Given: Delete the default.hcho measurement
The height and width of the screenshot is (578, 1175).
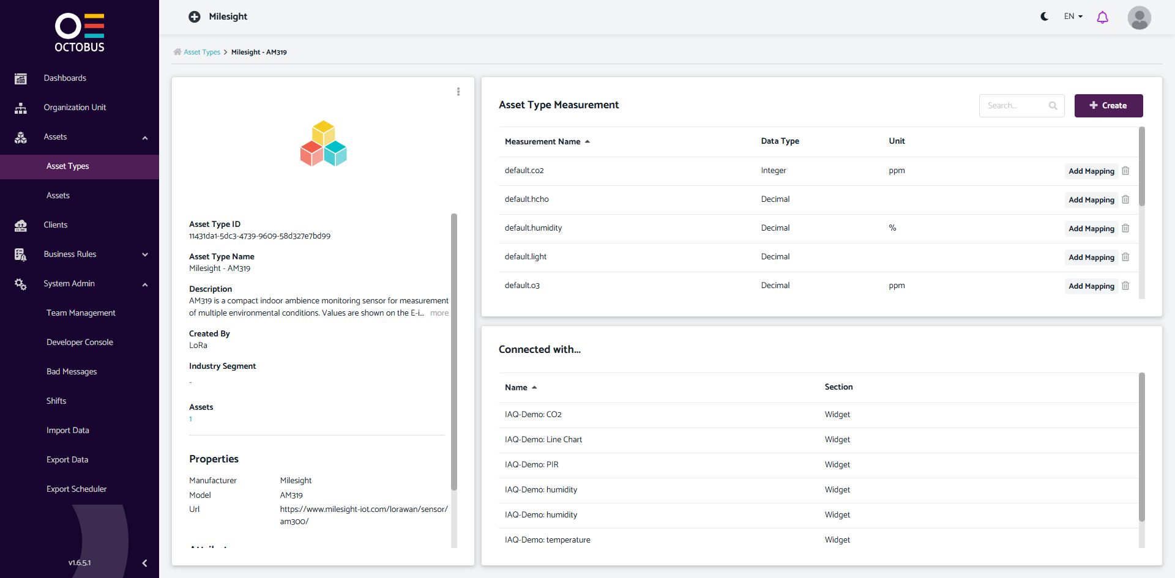Looking at the screenshot, I should 1125,199.
